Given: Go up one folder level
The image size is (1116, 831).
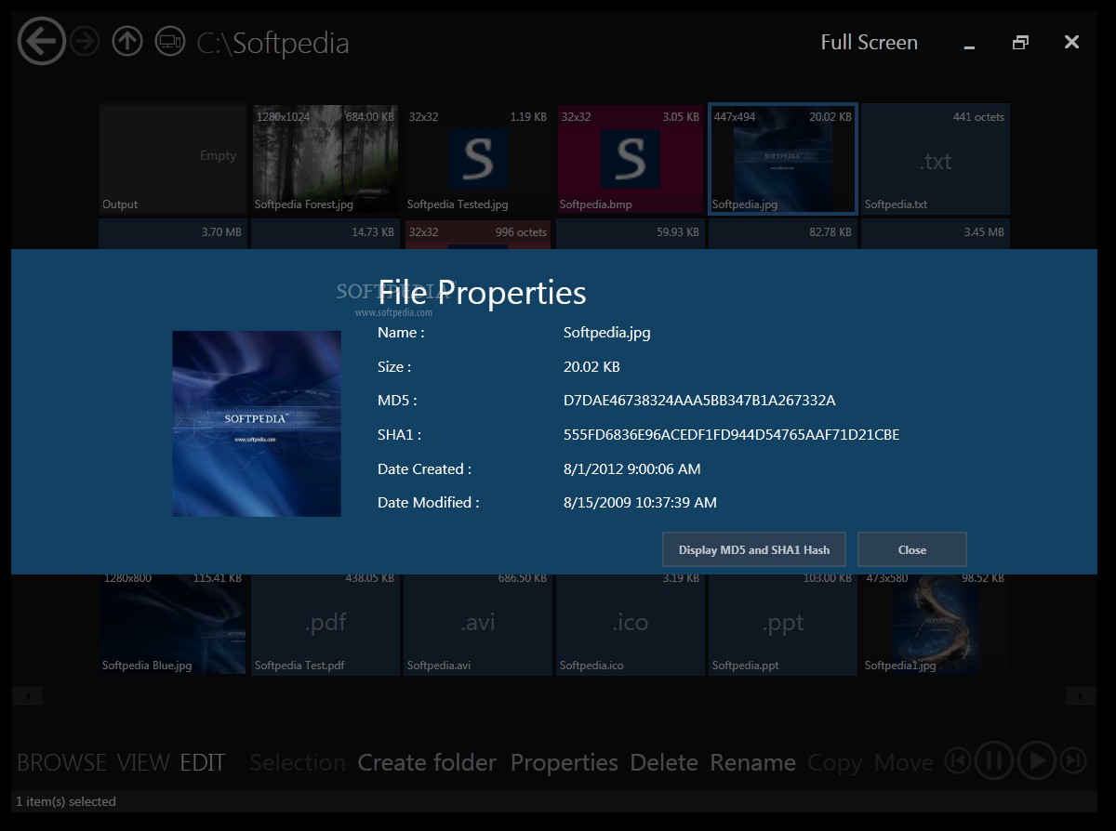Looking at the screenshot, I should click(127, 42).
